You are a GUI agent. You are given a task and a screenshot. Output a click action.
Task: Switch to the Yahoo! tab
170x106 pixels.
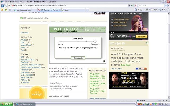click(x=73, y=10)
